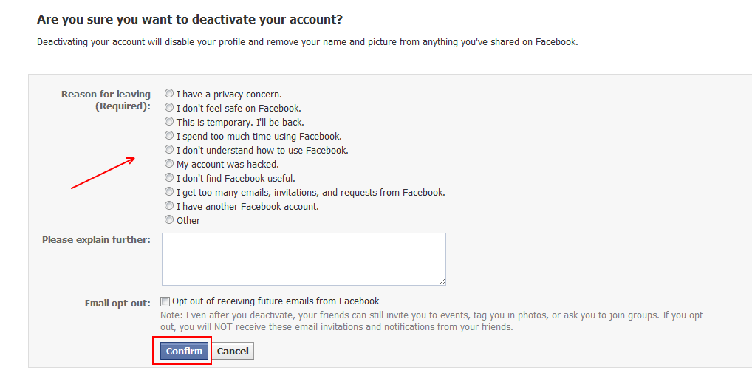This screenshot has height=370, width=752.
Task: Click inside the 'Please explain further' text box
Action: point(304,258)
